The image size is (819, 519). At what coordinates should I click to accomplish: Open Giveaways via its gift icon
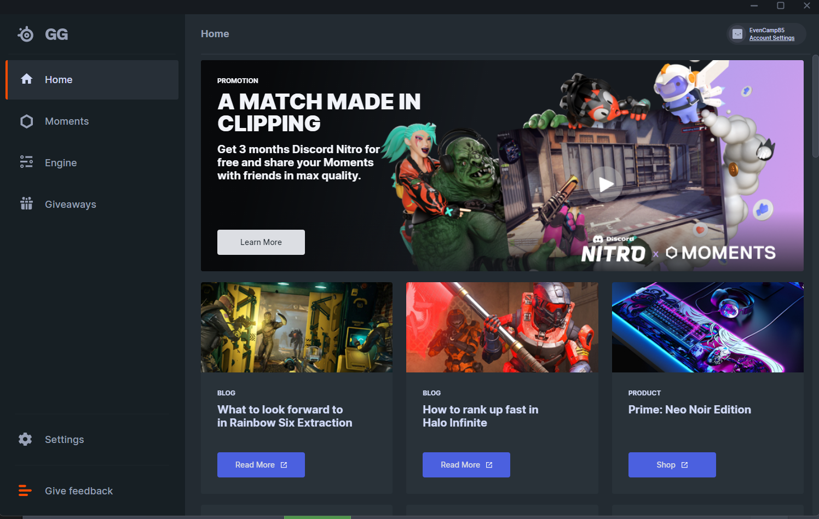click(x=26, y=203)
